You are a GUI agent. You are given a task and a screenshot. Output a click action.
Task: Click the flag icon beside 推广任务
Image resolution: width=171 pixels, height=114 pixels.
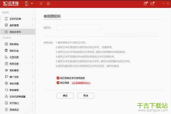pos(6,77)
